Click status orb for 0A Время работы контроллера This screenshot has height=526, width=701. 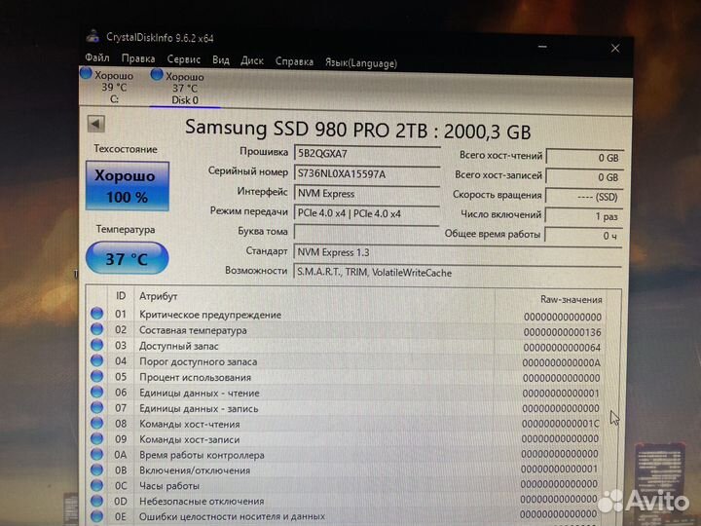97,454
